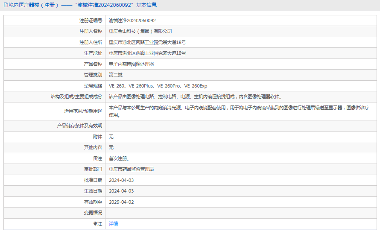Select product name 电子内窥镜图像处理器

pos(132,64)
